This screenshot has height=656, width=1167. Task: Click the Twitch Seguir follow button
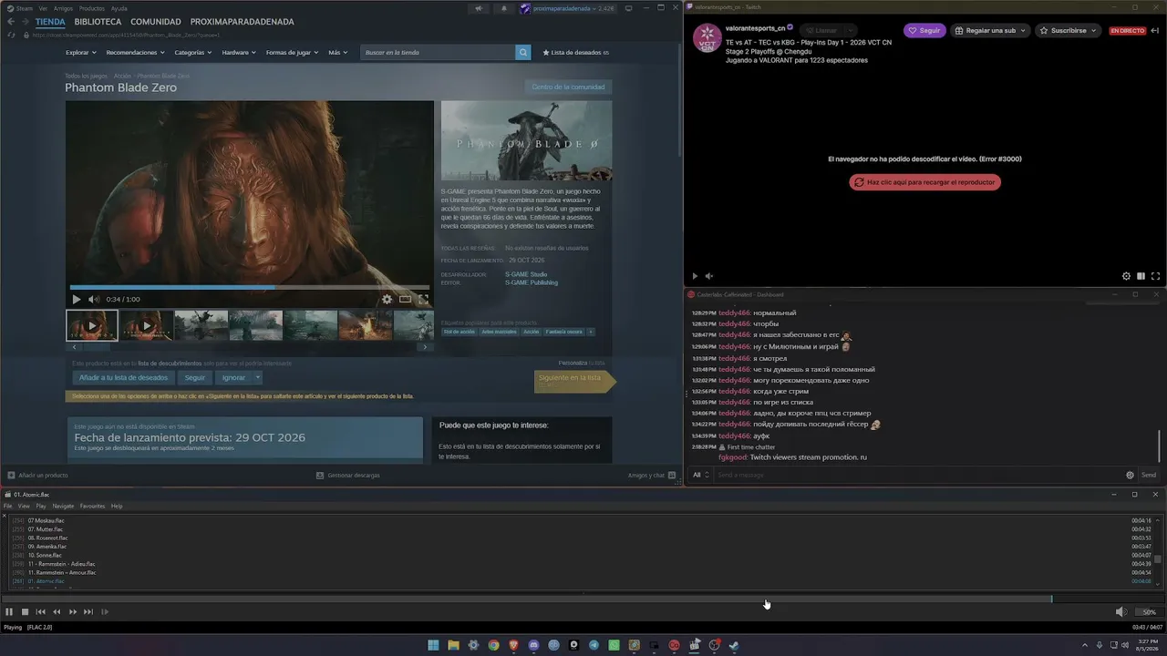pos(924,30)
